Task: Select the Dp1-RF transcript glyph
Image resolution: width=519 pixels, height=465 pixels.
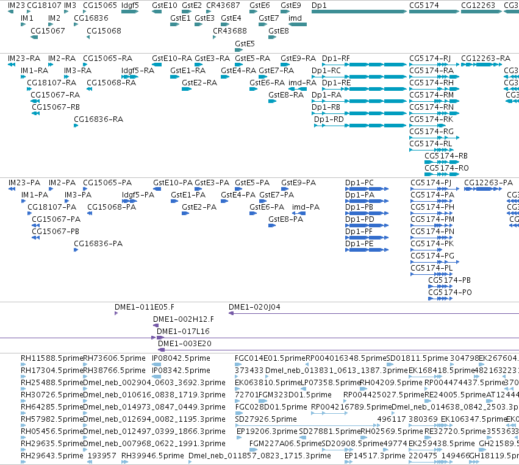Action: [x=365, y=65]
